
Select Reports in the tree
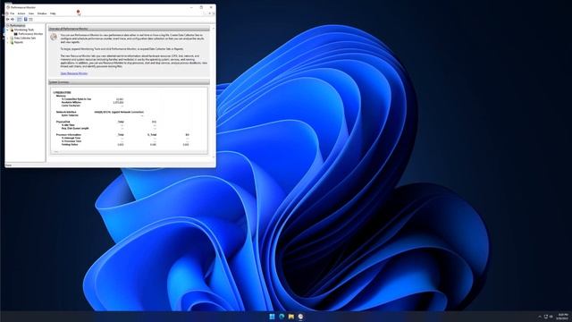[19, 42]
